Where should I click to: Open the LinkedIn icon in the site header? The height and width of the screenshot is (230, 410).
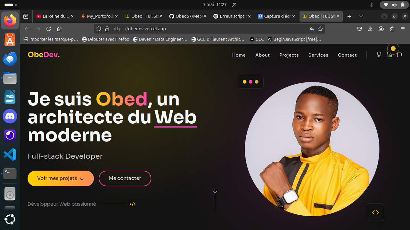tap(389, 55)
